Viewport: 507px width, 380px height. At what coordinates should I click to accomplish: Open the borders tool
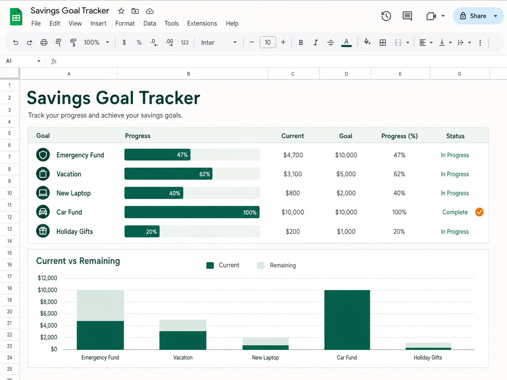(x=383, y=42)
